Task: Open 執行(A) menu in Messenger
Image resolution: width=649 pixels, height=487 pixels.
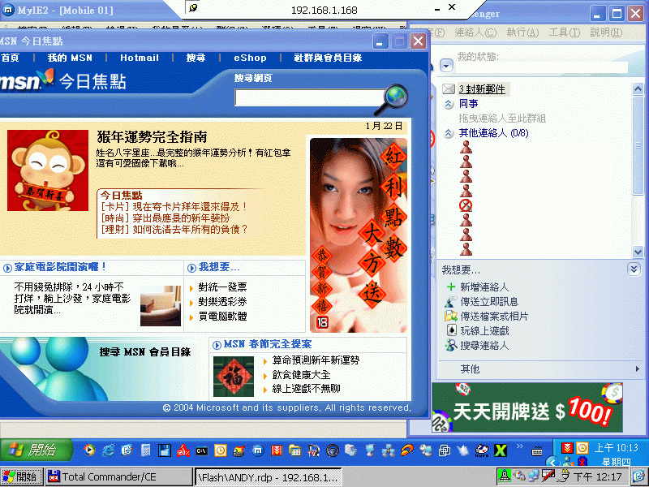Action: point(522,32)
